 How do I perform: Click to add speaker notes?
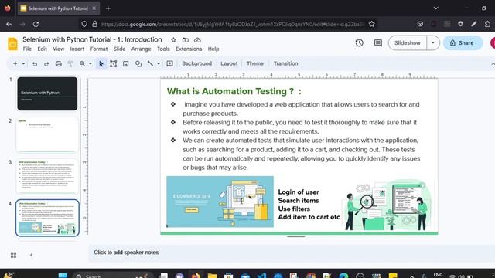click(x=126, y=253)
